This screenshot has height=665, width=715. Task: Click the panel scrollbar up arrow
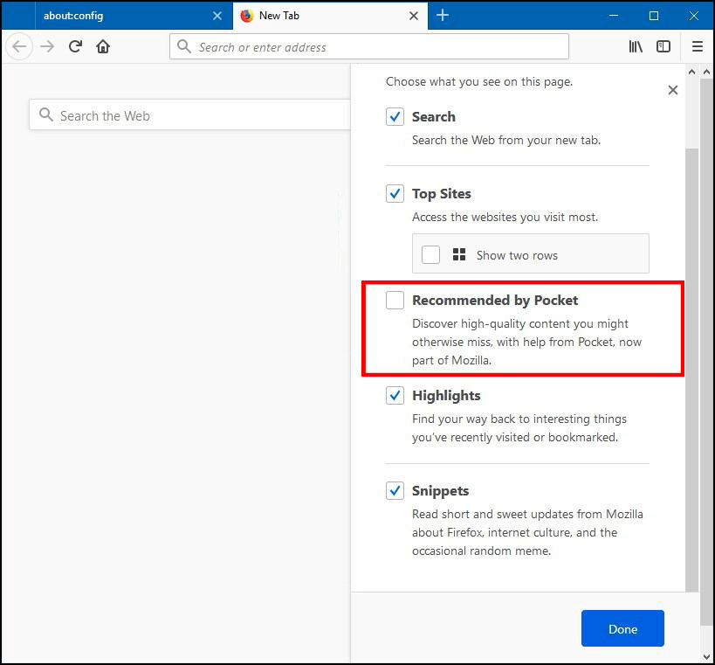point(691,72)
